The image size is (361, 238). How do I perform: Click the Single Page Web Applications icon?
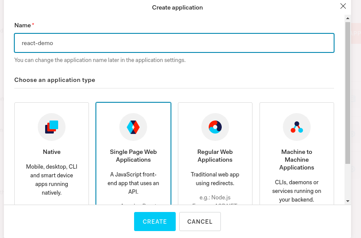click(x=133, y=127)
